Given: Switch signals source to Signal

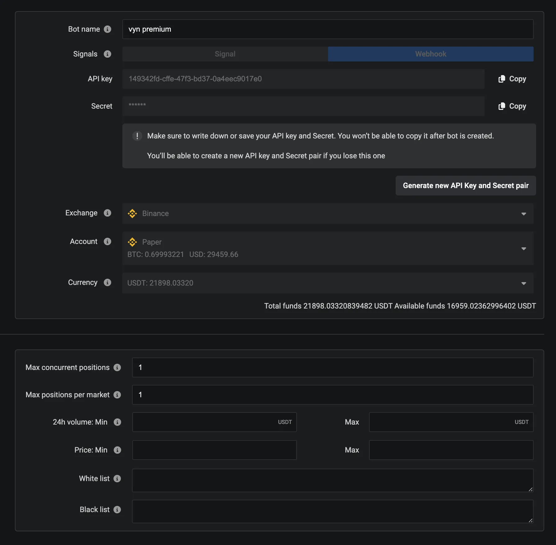Looking at the screenshot, I should 225,54.
